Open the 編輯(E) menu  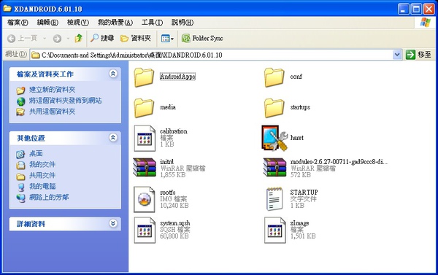(x=47, y=23)
